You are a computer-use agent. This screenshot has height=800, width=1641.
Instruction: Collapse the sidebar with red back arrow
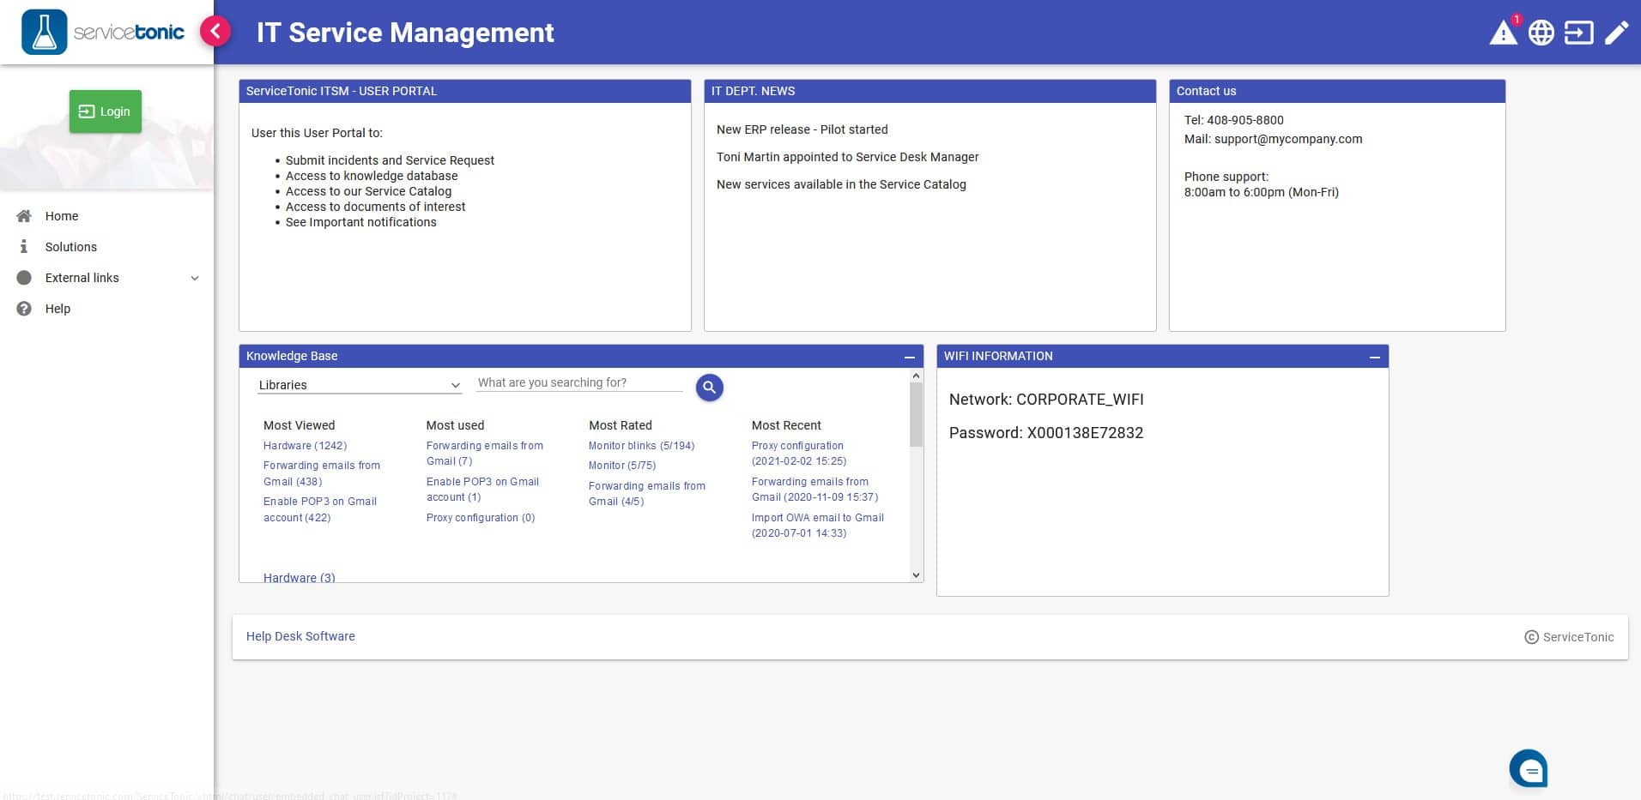pyautogui.click(x=215, y=30)
